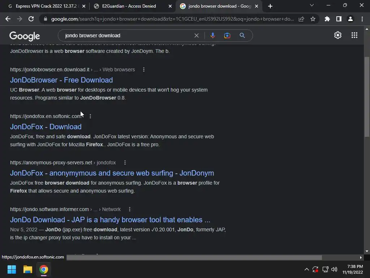Open Google quick settings gear
370x278 pixels.
click(x=338, y=35)
